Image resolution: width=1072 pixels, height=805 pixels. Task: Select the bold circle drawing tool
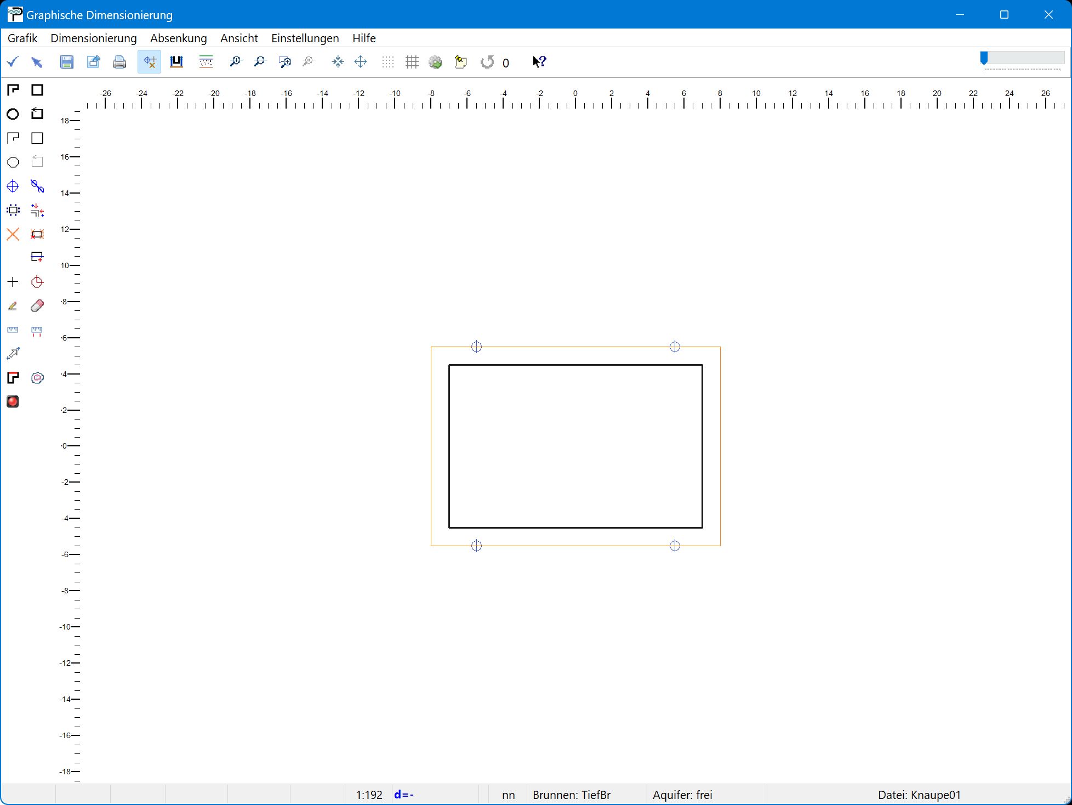tap(13, 114)
